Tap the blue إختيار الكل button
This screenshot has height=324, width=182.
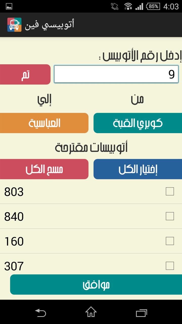coord(138,169)
